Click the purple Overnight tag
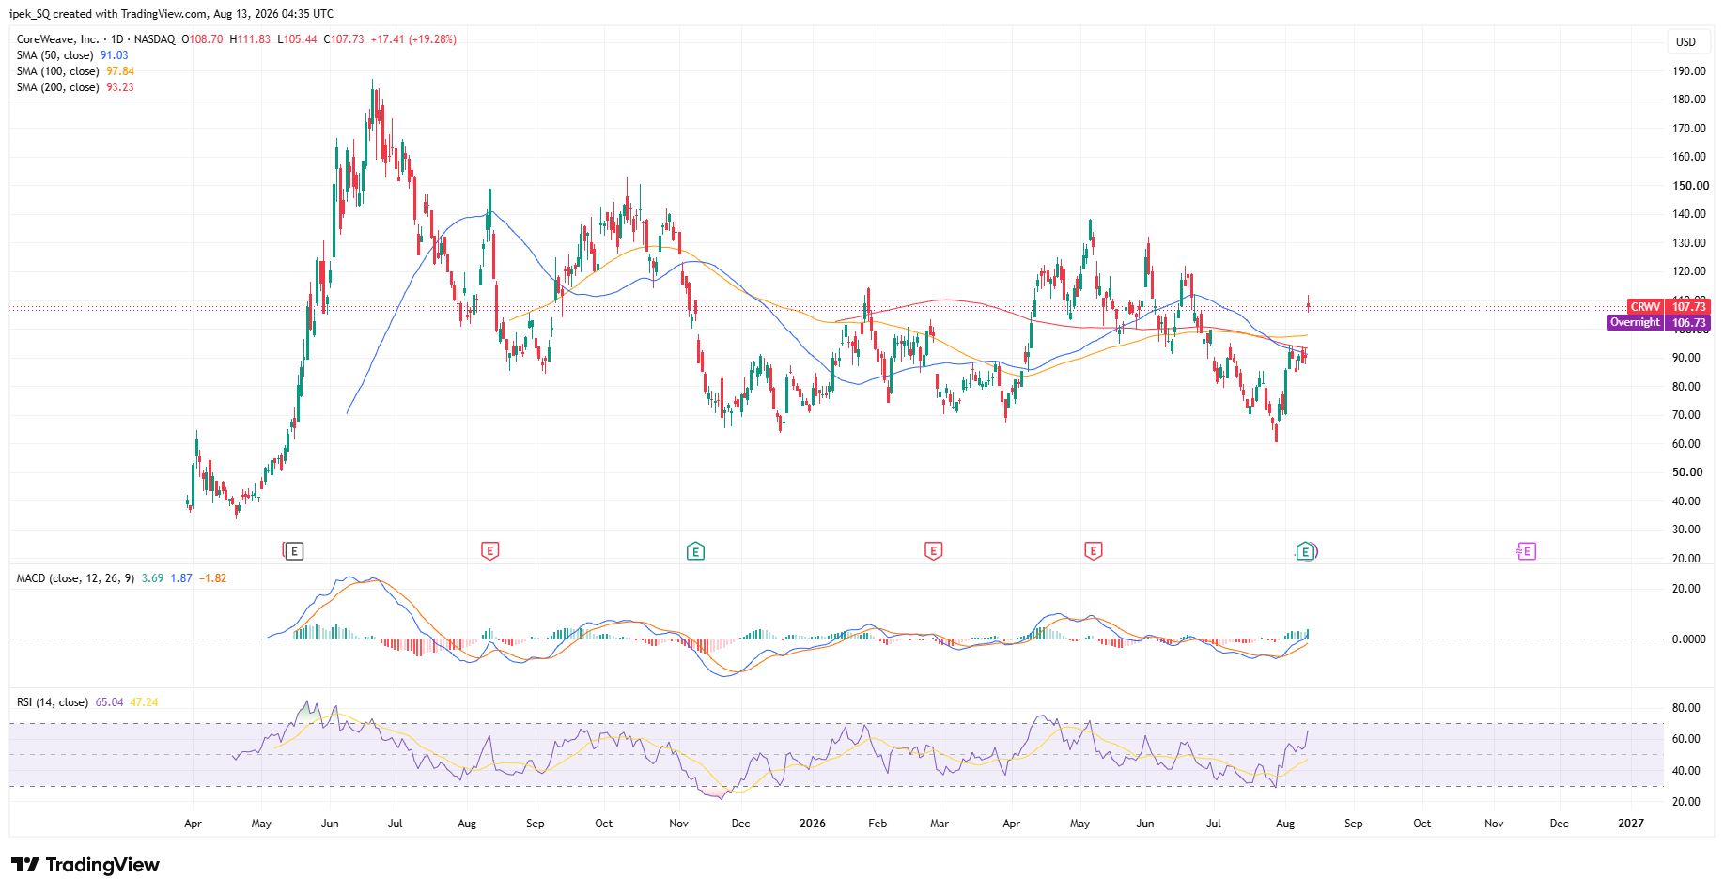The image size is (1724, 893). click(1635, 322)
